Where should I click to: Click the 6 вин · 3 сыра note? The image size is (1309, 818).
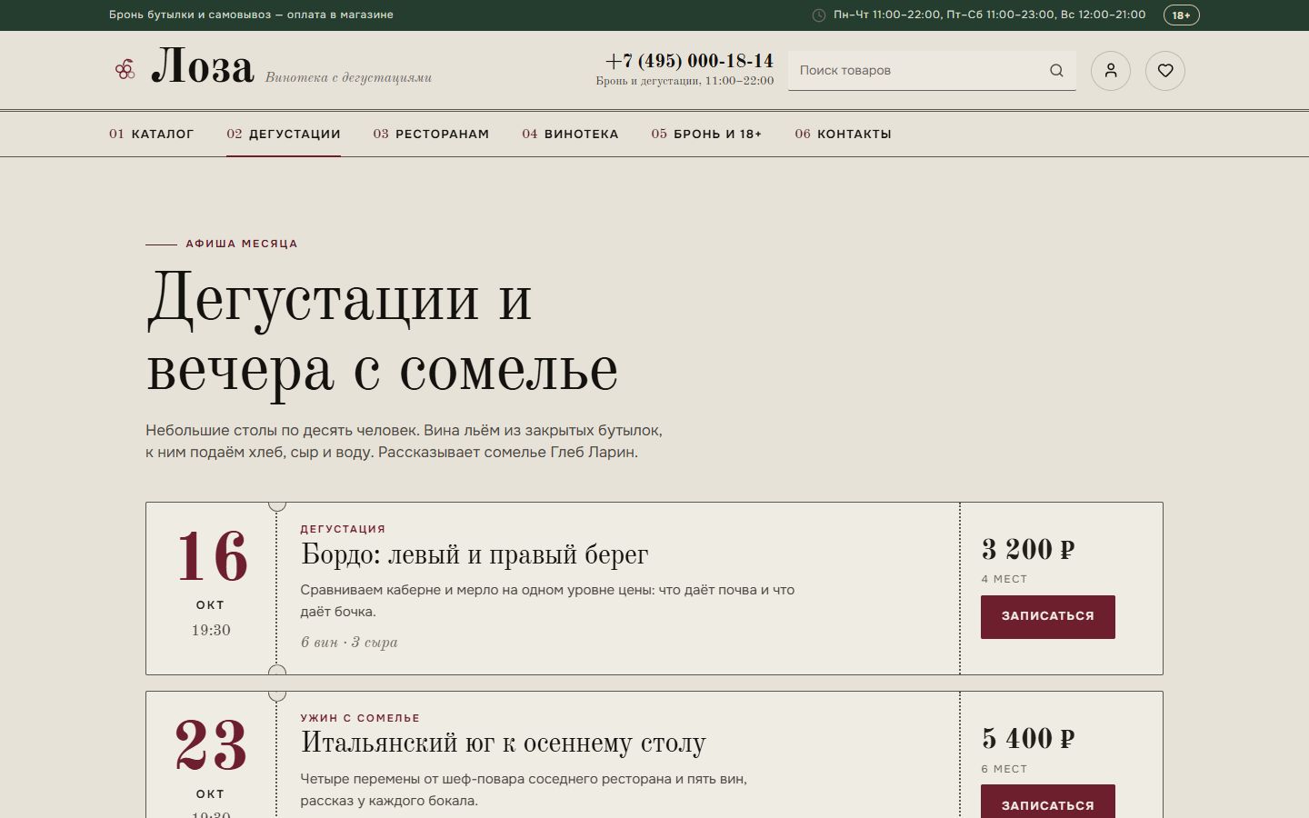(x=349, y=643)
